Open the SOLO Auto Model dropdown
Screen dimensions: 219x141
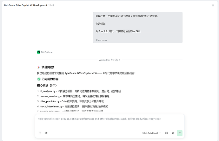(x=151, y=133)
